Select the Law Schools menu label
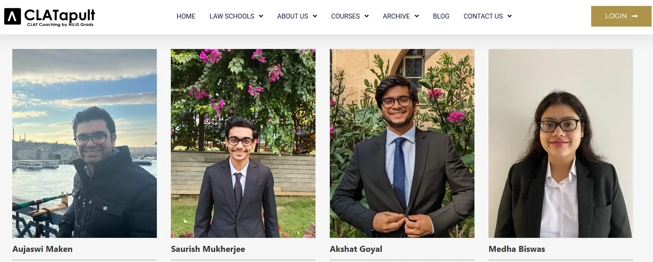The height and width of the screenshot is (262, 653). 232,16
